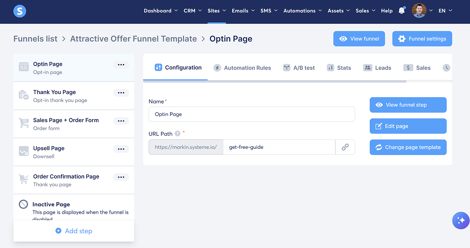Open Funnel settings
470x248 pixels.
(x=422, y=39)
